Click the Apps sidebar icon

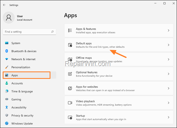[7, 75]
